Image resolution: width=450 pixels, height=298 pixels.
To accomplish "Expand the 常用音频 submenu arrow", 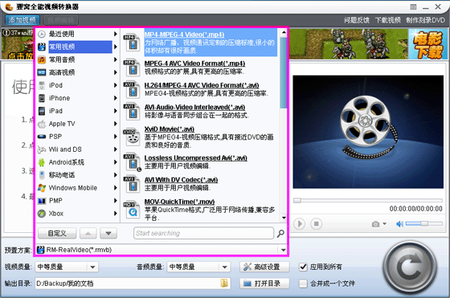I will [x=115, y=59].
